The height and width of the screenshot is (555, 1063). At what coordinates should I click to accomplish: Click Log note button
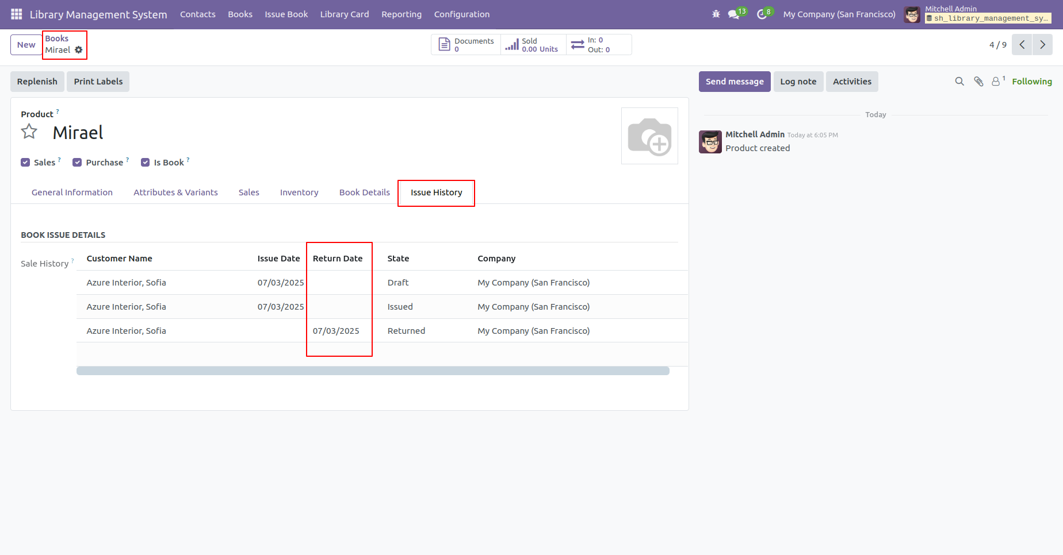pos(798,82)
